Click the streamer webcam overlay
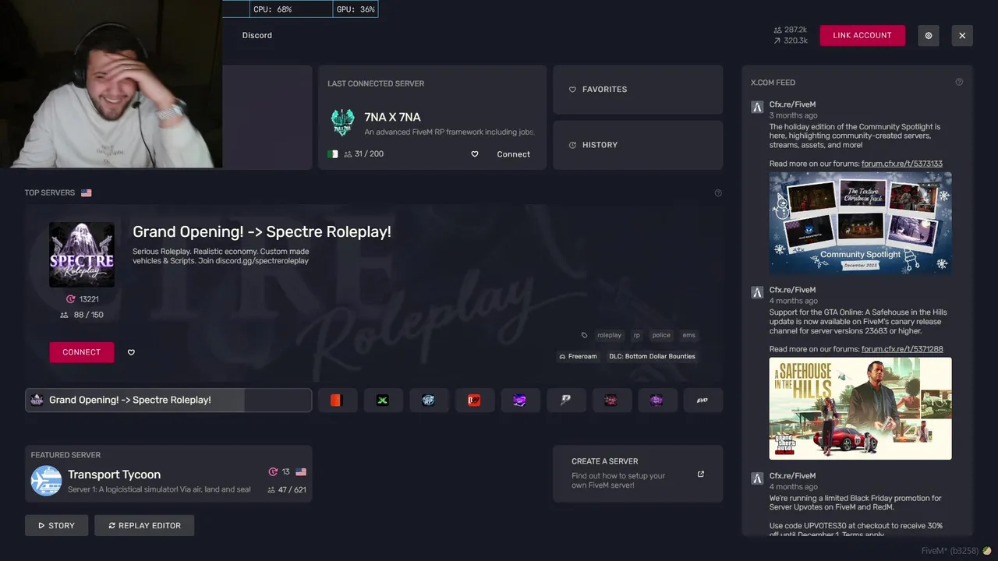This screenshot has height=561, width=998. pos(111,84)
